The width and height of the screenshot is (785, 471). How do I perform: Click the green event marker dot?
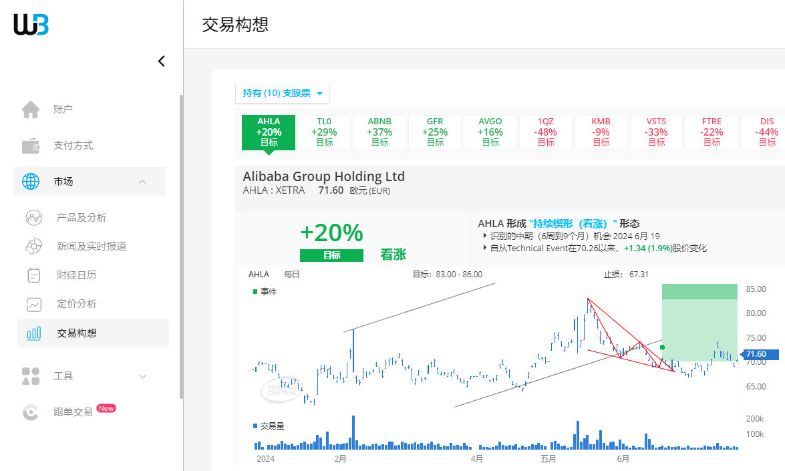[x=662, y=347]
